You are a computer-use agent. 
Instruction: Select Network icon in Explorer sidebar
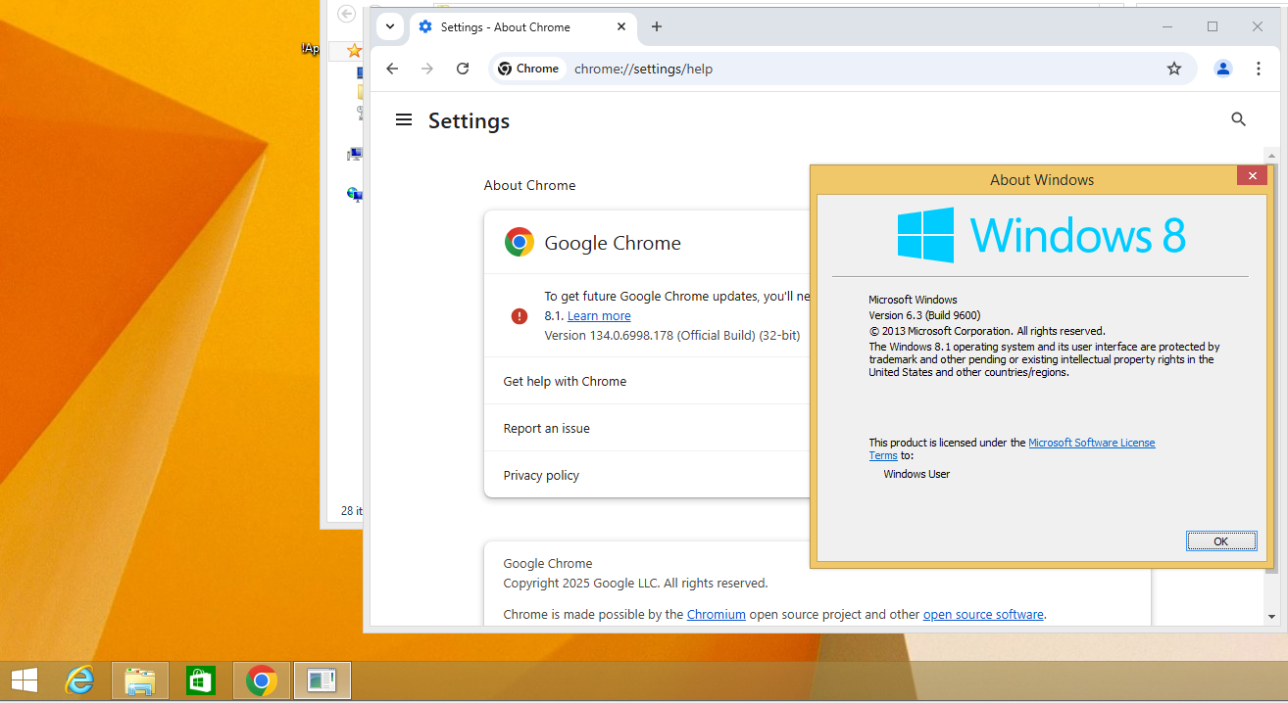coord(355,194)
